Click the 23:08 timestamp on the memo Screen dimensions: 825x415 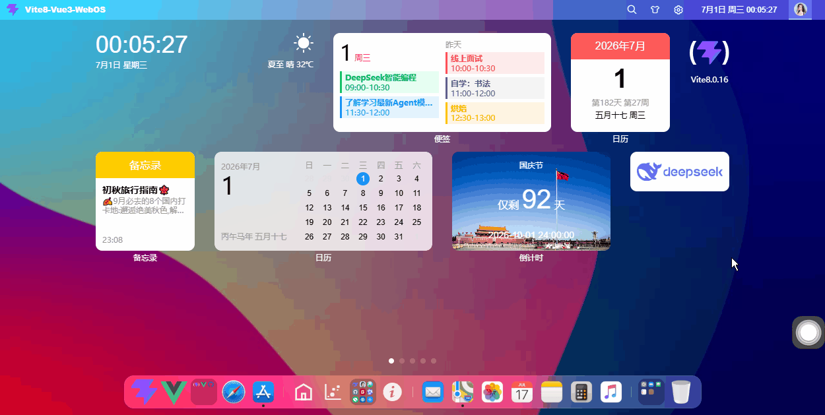pyautogui.click(x=113, y=240)
